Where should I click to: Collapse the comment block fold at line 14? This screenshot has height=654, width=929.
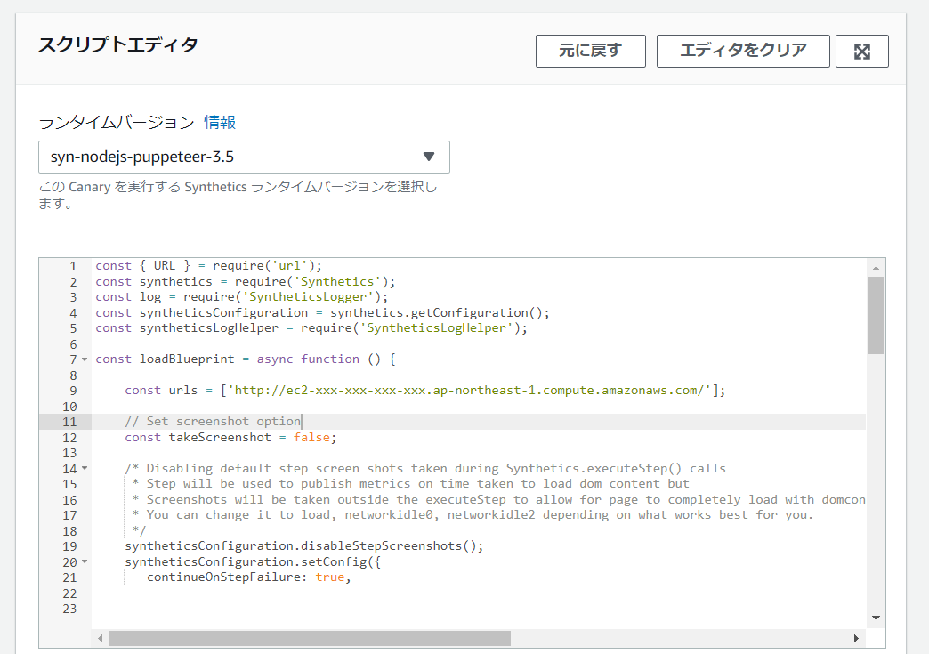click(x=85, y=468)
